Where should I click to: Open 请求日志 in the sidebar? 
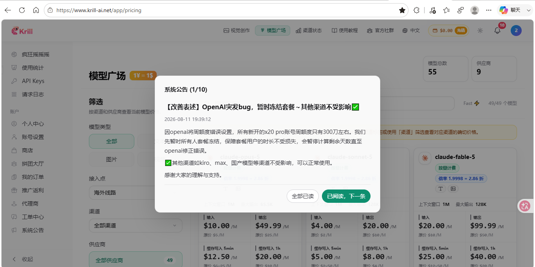(x=33, y=94)
